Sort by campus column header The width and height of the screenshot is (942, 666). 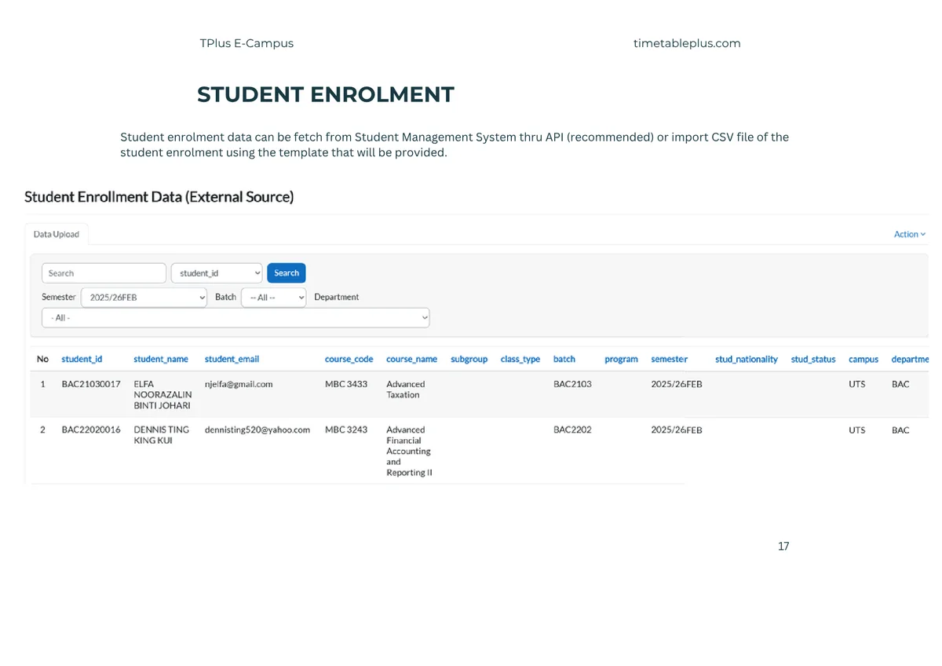pyautogui.click(x=863, y=359)
